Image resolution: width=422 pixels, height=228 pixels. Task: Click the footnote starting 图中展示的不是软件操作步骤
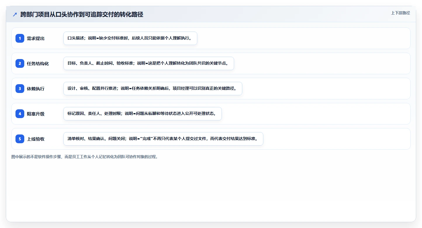[x=85, y=157]
